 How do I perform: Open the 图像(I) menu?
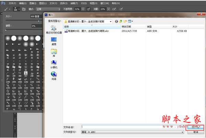33,3
